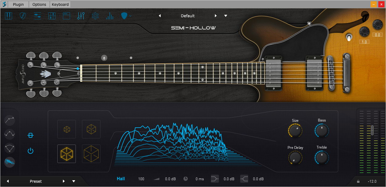Image resolution: width=386 pixels, height=187 pixels.
Task: Select the reverb waveform effect icon
Action: [10, 162]
